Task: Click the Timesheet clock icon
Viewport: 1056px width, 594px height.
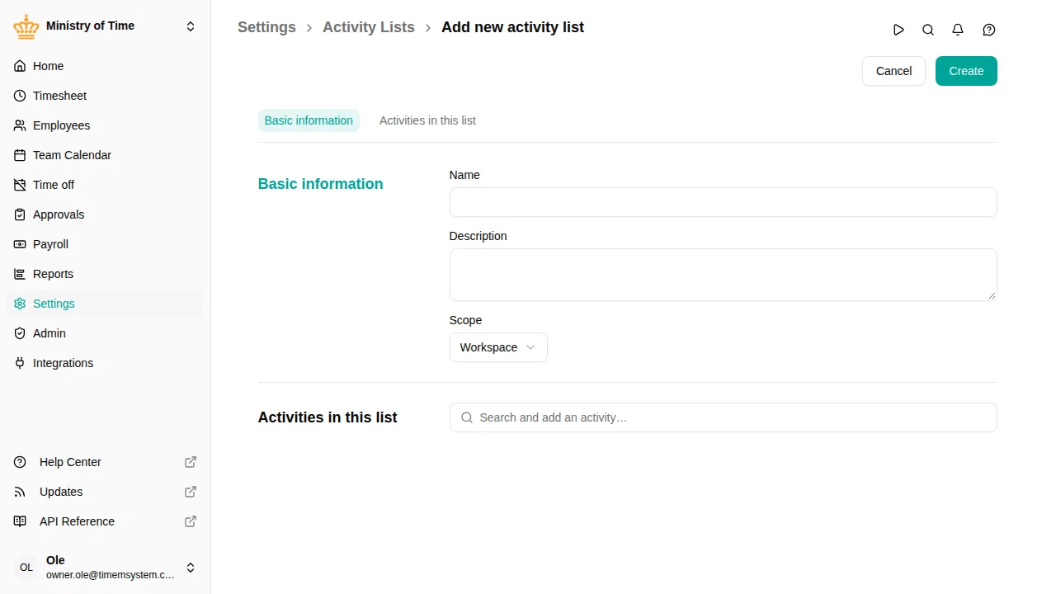Action: pyautogui.click(x=20, y=96)
